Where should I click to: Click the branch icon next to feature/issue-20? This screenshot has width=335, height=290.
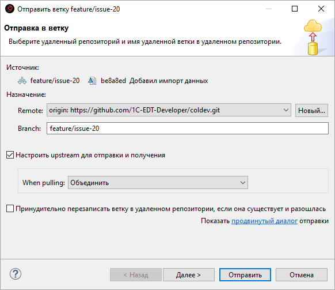tap(22, 81)
